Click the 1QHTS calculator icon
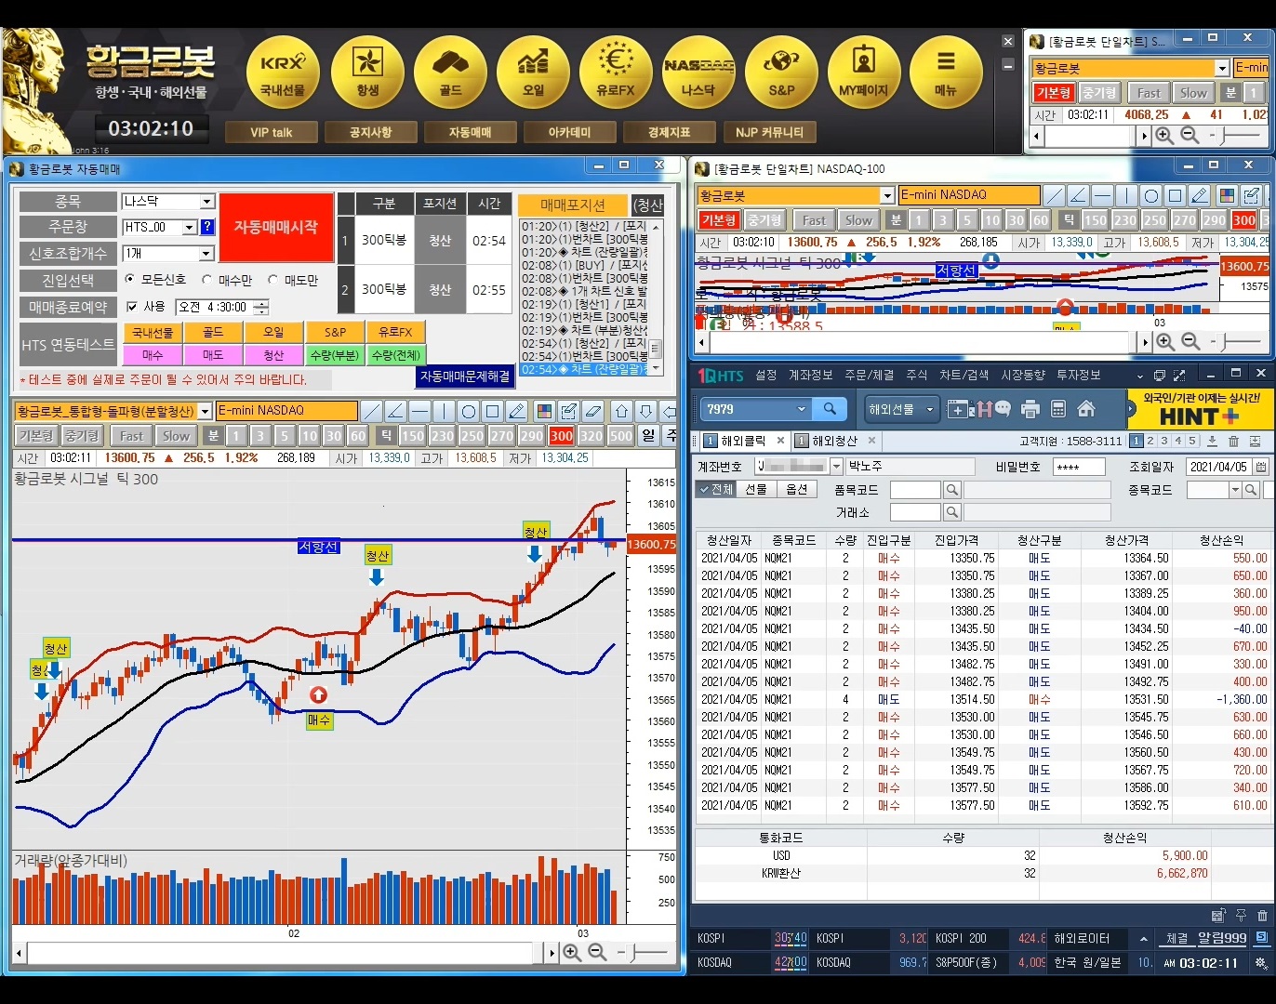 coord(1057,409)
